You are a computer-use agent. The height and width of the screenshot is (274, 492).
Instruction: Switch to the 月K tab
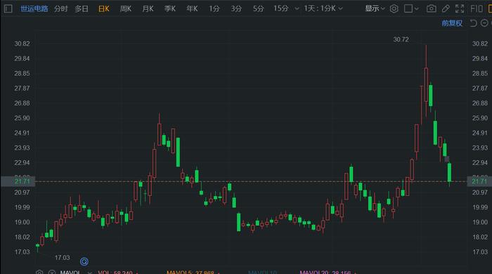[x=148, y=8]
